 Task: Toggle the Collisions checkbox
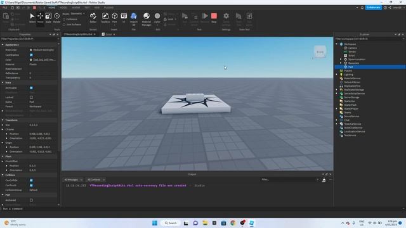point(64,20)
